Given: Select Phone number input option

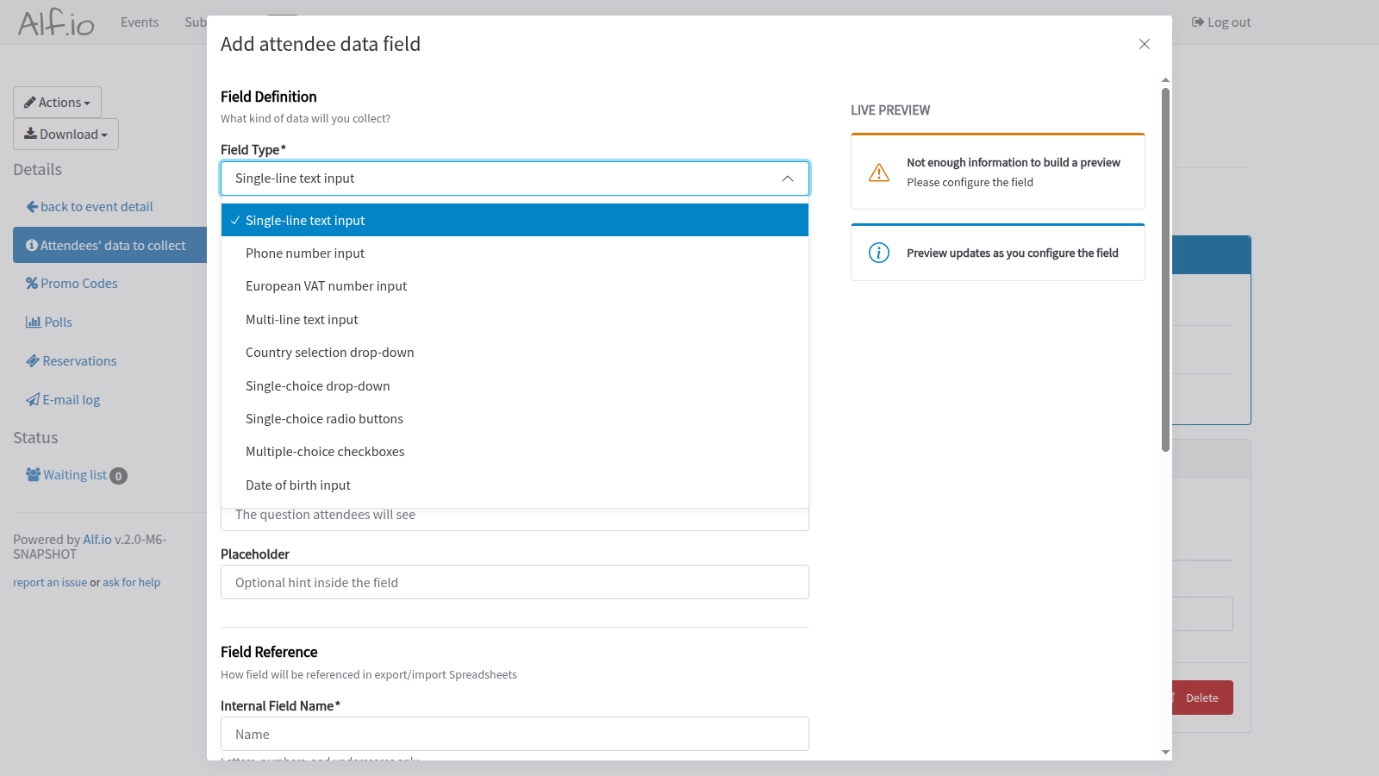Looking at the screenshot, I should [305, 253].
